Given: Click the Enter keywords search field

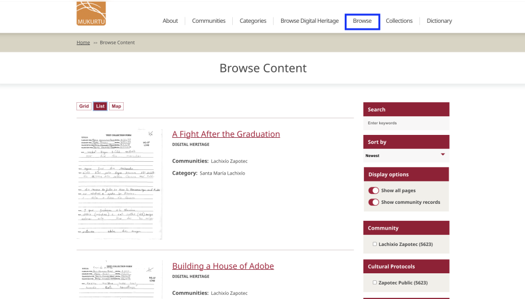Looking at the screenshot, I should tap(406, 123).
